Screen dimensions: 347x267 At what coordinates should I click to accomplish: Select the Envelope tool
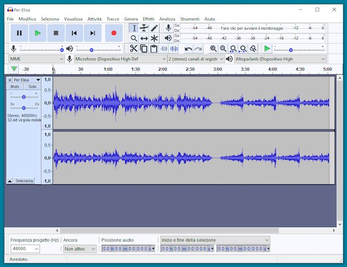coord(144,28)
